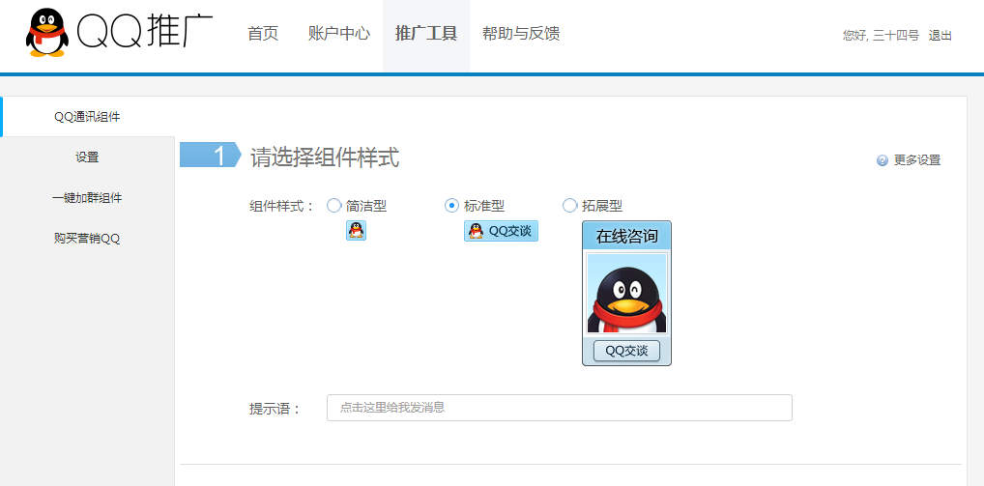Open the 首页 navigation tab
Viewport: 984px width, 486px height.
click(x=263, y=33)
